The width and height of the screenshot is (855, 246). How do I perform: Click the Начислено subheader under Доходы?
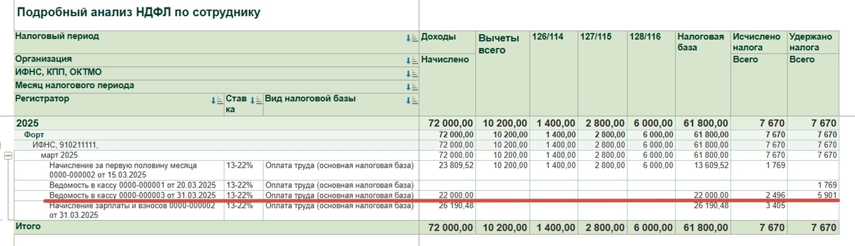(445, 60)
